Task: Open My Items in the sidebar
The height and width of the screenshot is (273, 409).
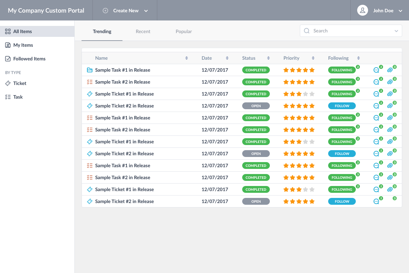Action: 23,45
